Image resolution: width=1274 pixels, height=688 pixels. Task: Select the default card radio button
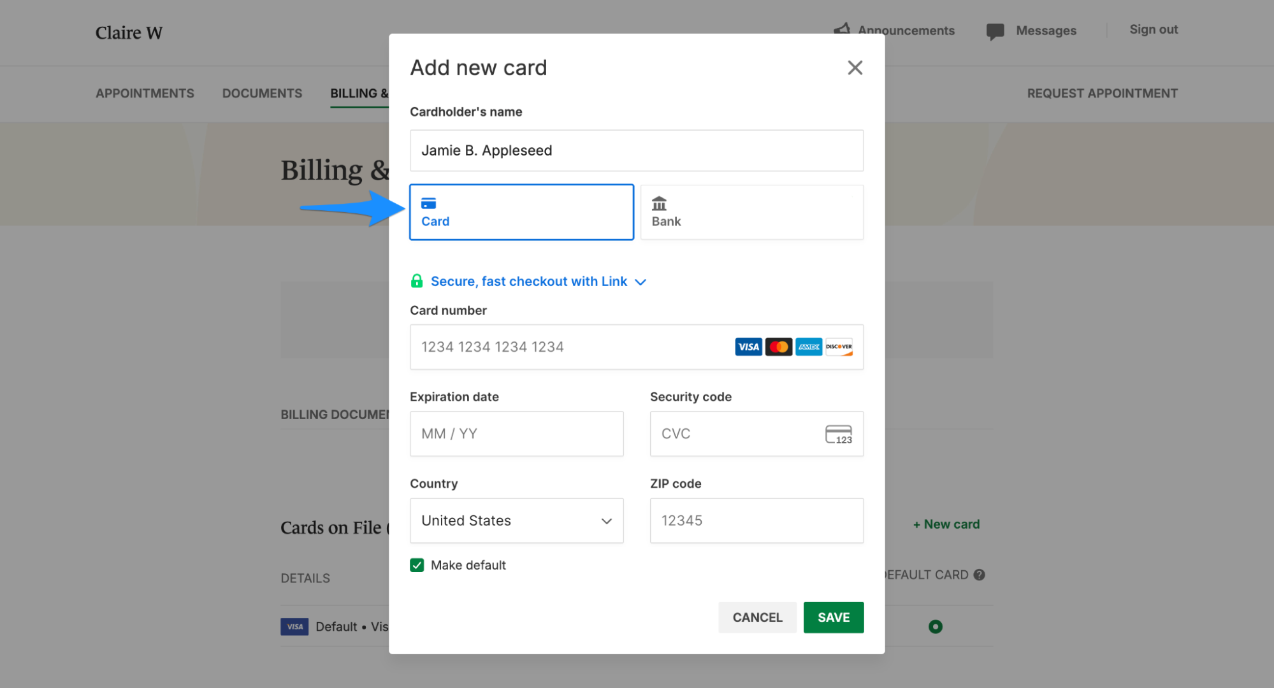coord(935,627)
